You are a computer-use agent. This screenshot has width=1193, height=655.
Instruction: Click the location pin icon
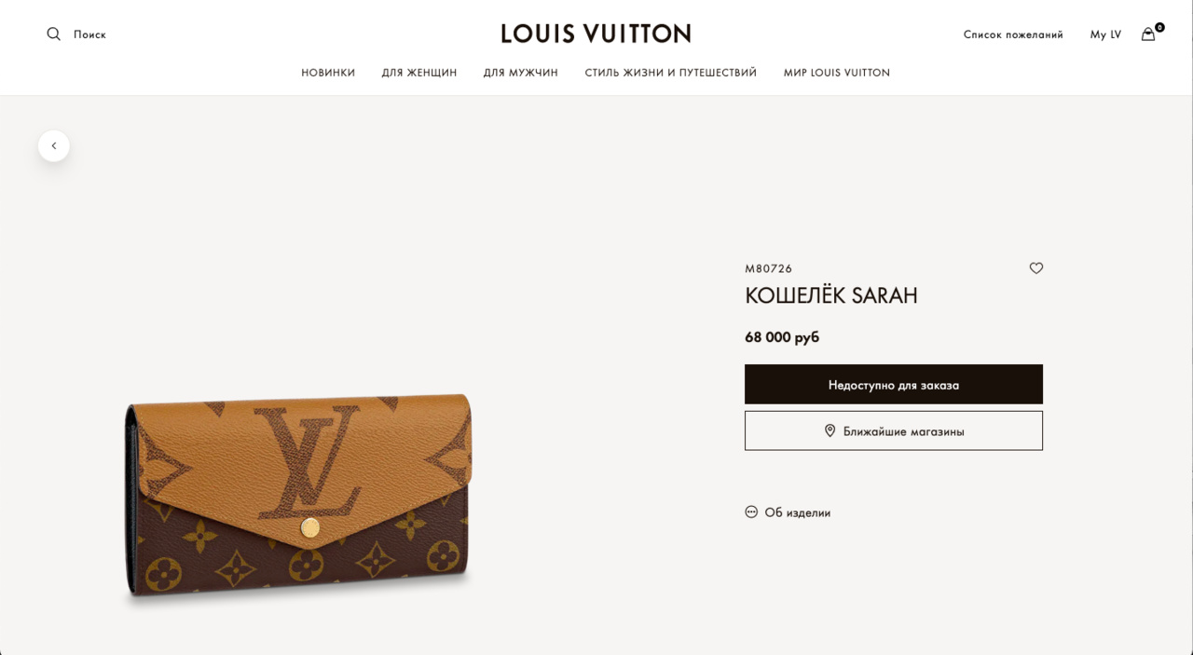point(830,430)
